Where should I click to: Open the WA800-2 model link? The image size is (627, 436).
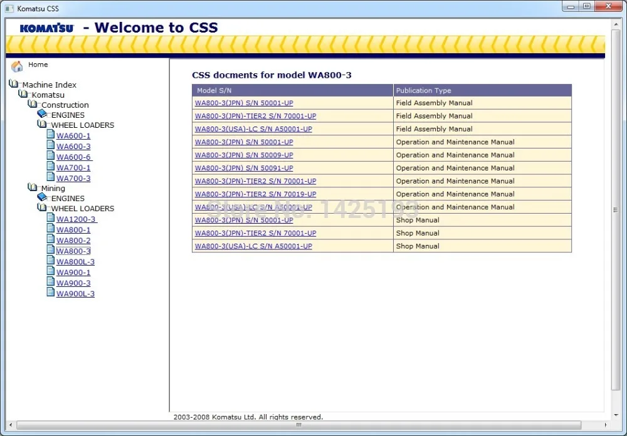73,241
